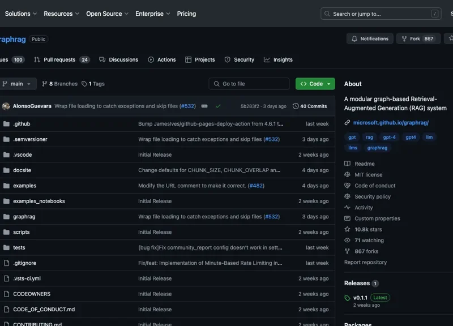
Task: Open the Pull requests tab
Action: [62, 60]
